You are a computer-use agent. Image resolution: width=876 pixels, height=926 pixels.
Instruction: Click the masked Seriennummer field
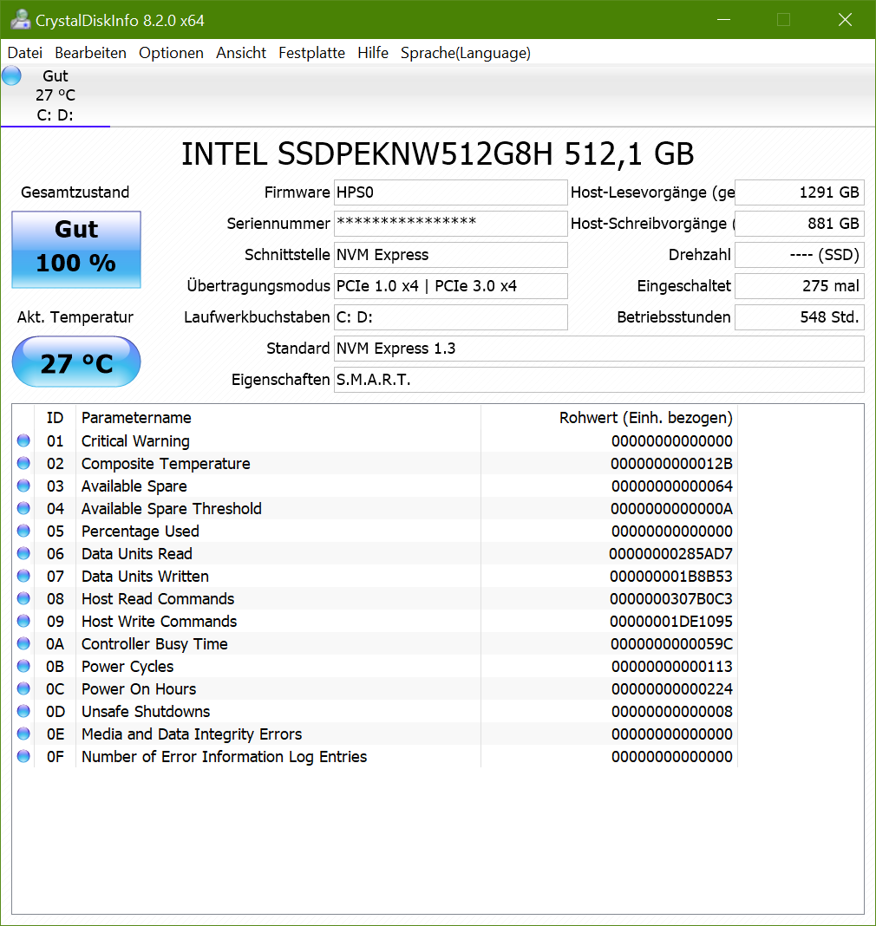pos(451,223)
